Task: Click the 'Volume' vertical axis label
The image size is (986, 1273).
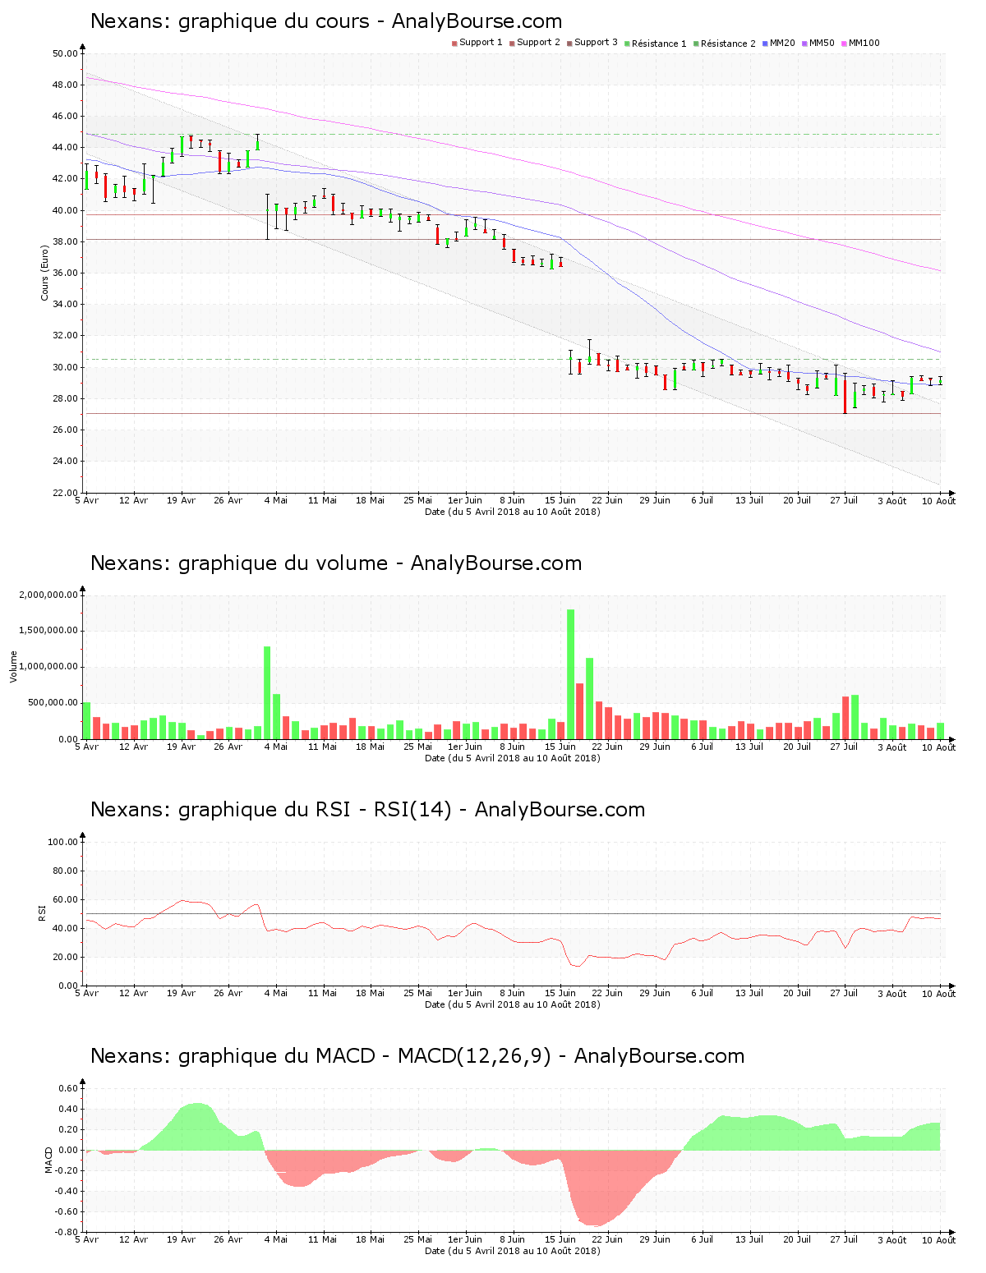Action: pos(13,667)
